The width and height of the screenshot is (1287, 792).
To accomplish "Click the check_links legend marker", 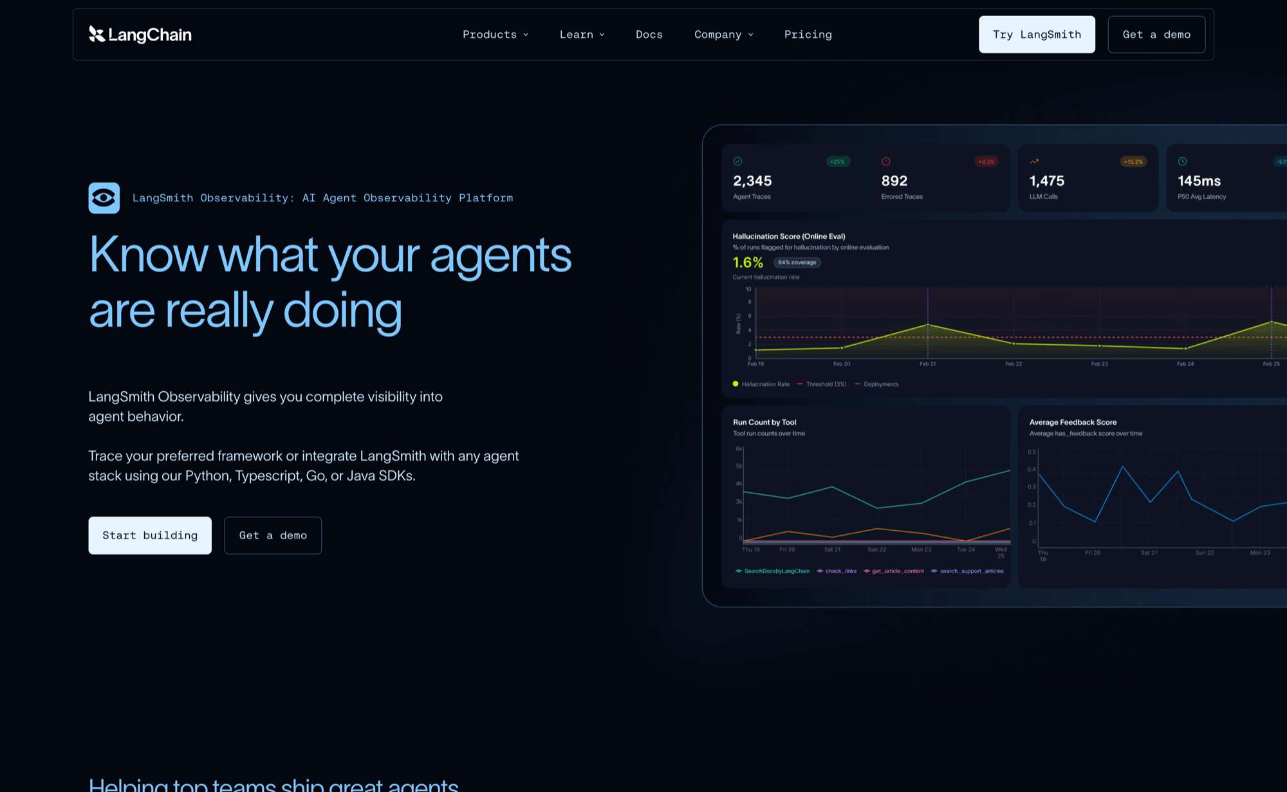I will click(820, 571).
